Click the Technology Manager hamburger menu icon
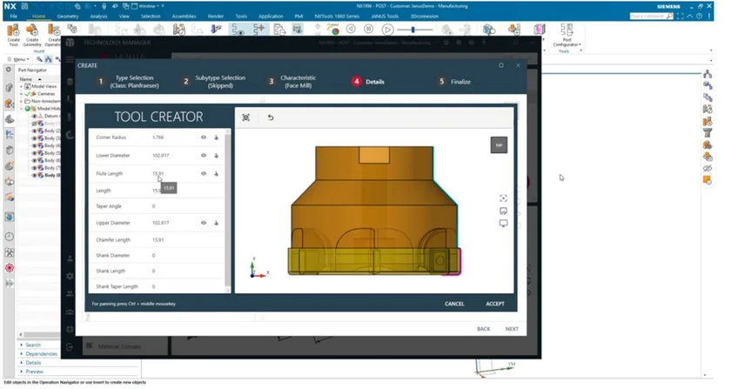 coord(70,59)
